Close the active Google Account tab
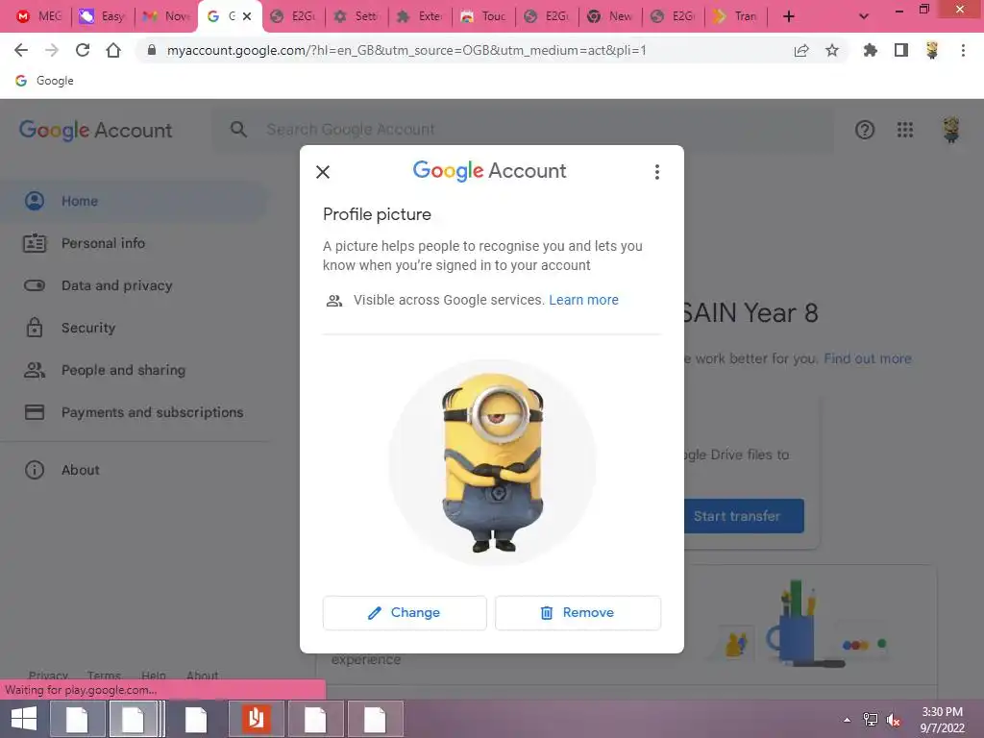The height and width of the screenshot is (738, 984). coord(247,16)
